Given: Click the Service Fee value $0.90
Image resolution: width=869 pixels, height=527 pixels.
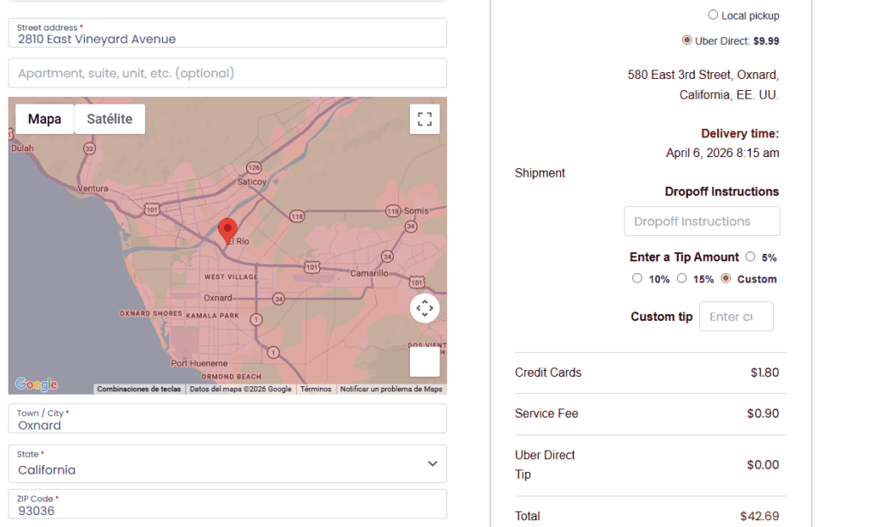Looking at the screenshot, I should (x=763, y=413).
